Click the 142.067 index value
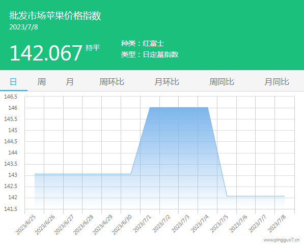The image size is (304, 246). (x=46, y=53)
